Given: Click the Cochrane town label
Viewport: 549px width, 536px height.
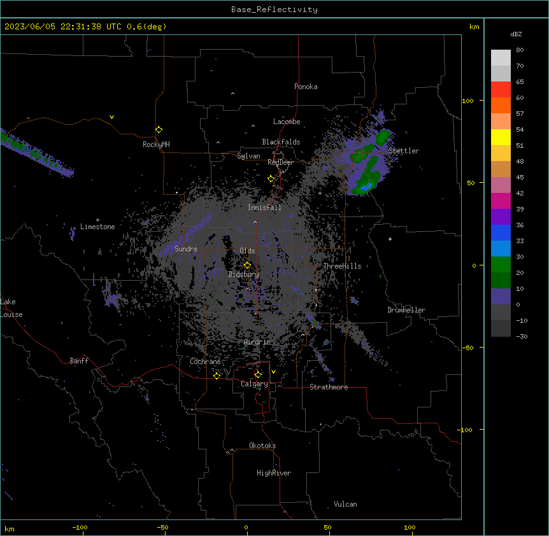Looking at the screenshot, I should pos(205,362).
